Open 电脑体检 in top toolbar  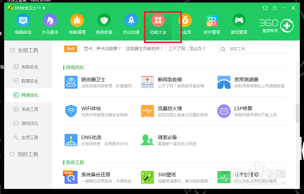point(23,24)
